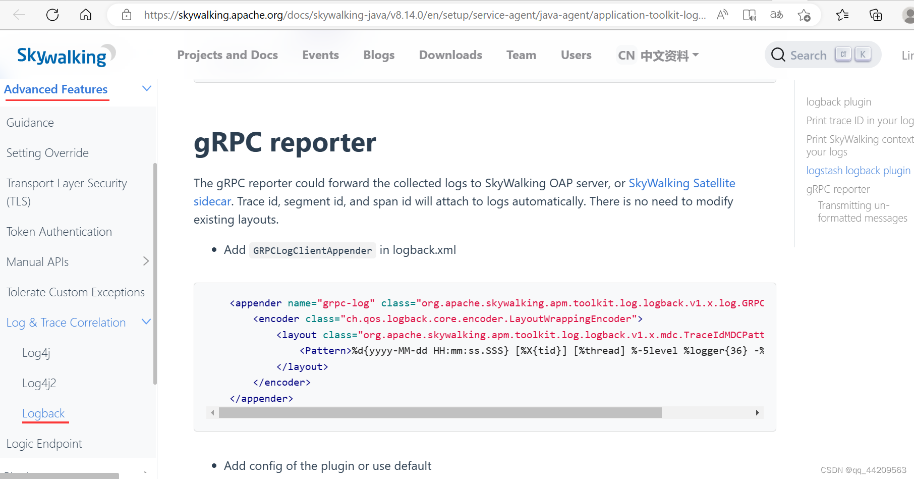Click the appender name="grpc-log" code line

click(x=497, y=303)
